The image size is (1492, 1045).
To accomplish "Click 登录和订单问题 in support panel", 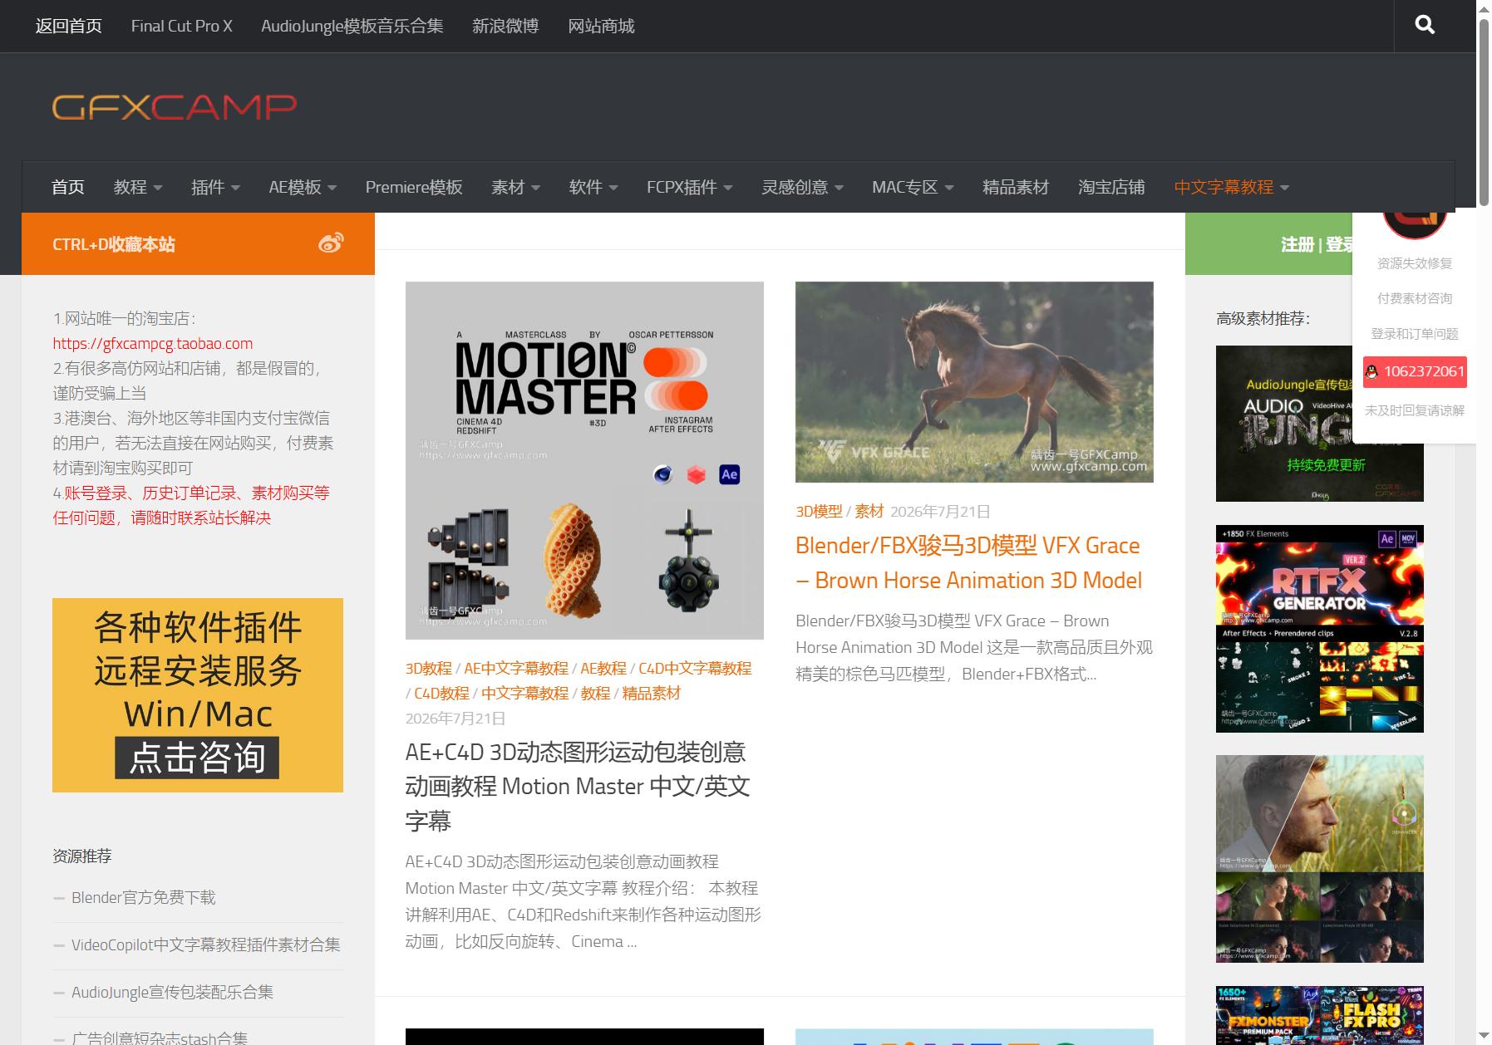I will click(1415, 334).
